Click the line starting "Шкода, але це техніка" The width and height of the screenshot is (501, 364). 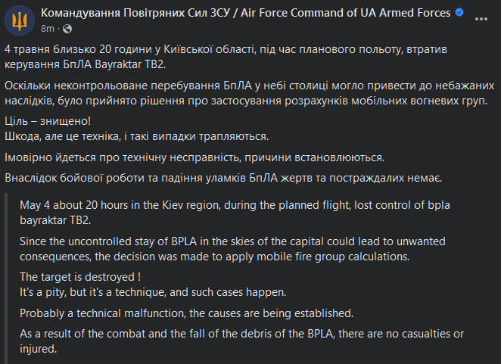[x=136, y=135]
